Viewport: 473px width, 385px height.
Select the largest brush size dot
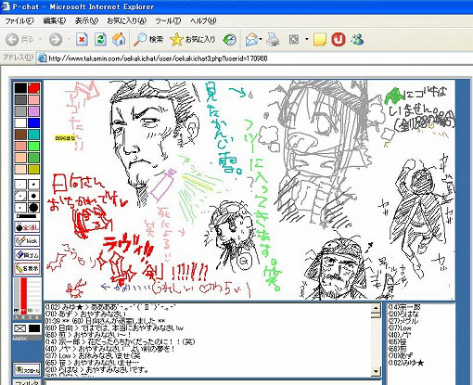pyautogui.click(x=33, y=208)
